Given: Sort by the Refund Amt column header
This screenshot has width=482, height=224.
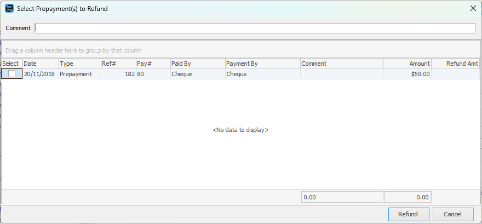Looking at the screenshot, I should tap(456, 64).
